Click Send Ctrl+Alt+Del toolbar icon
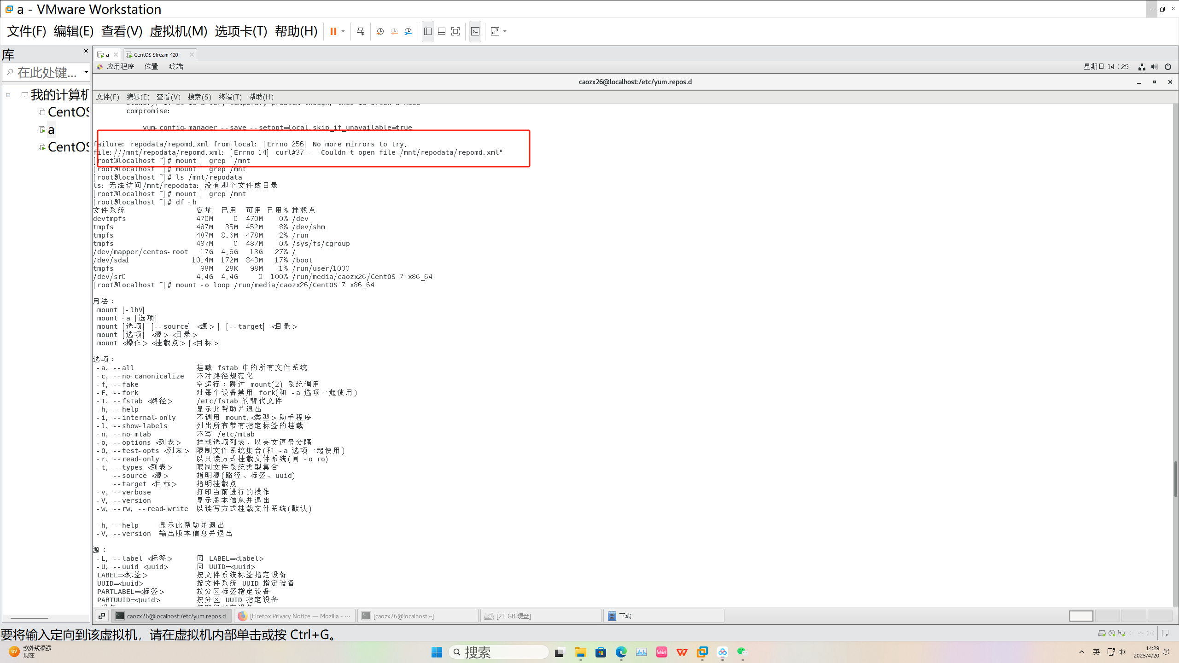1179x663 pixels. coord(361,31)
